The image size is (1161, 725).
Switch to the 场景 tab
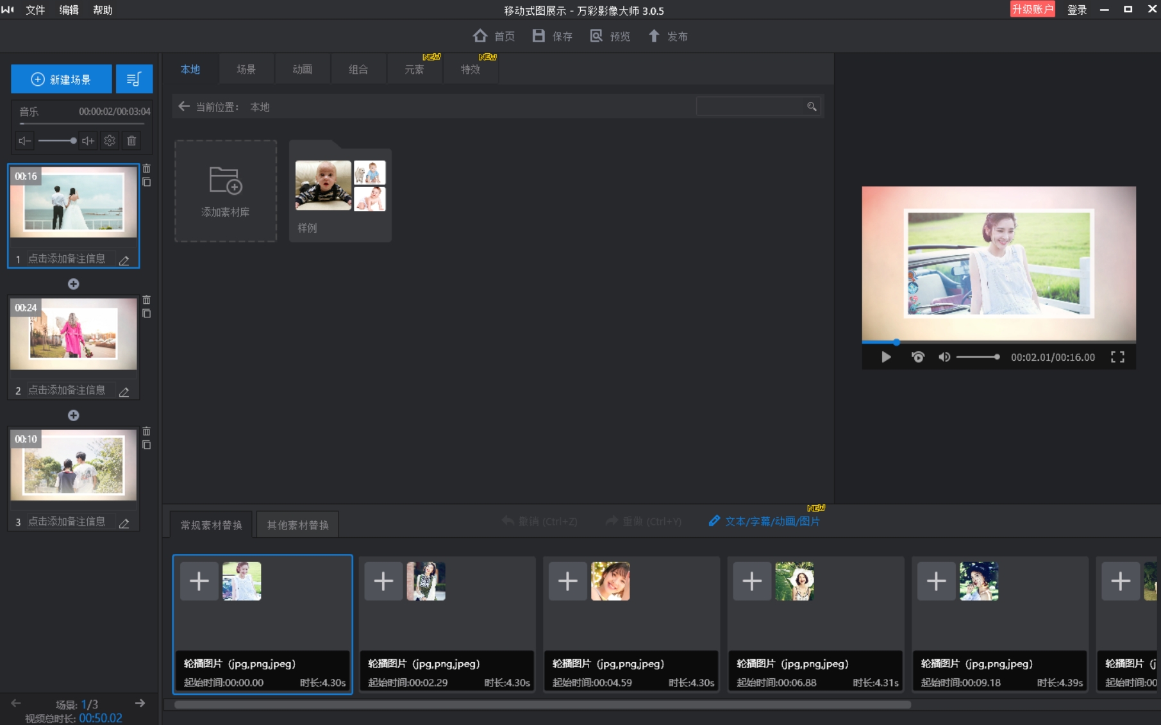point(246,69)
